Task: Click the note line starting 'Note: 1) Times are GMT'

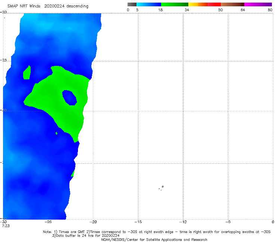Action: [157, 232]
